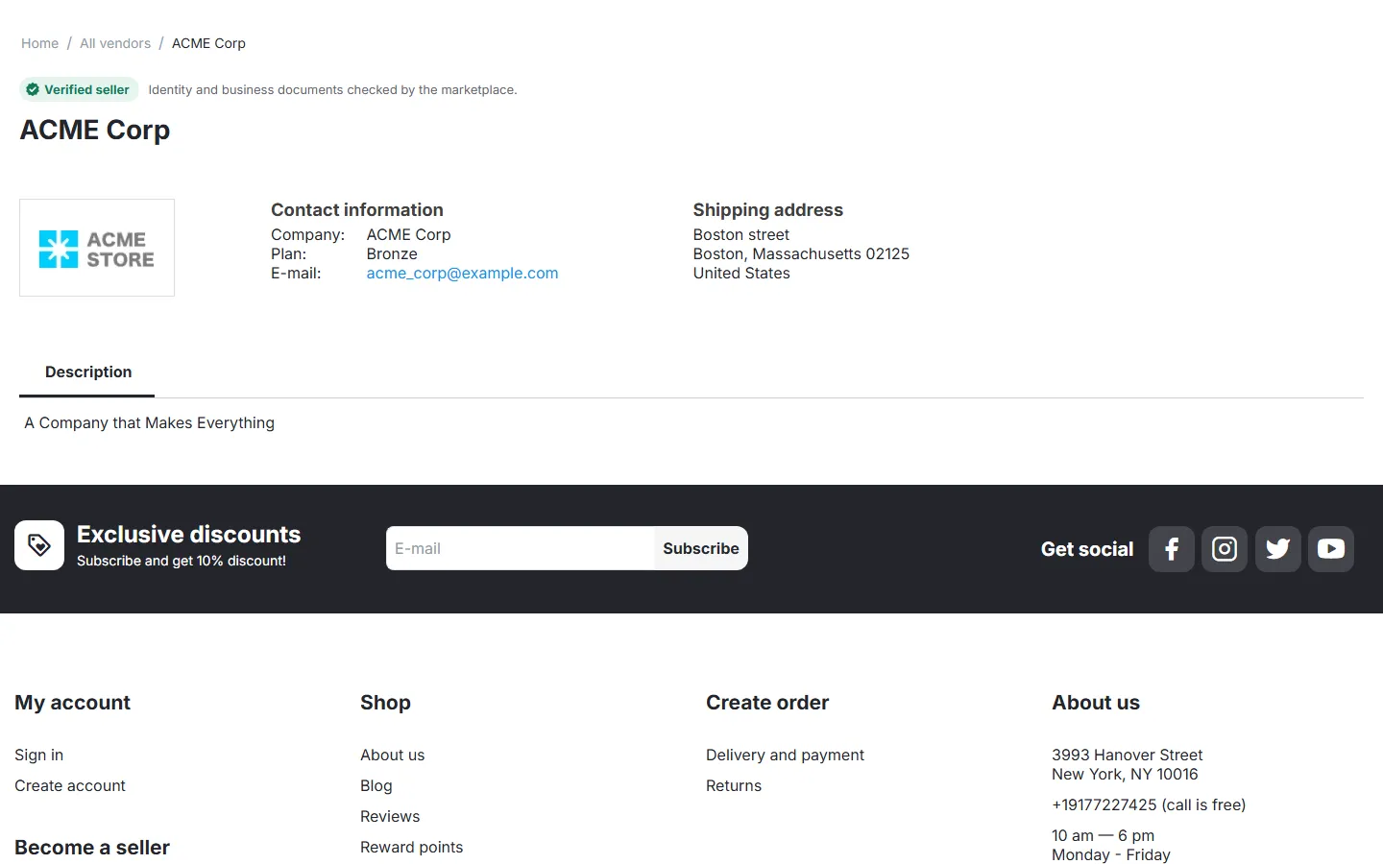The height and width of the screenshot is (864, 1383).
Task: Click the green Verified seller badge
Action: tap(79, 89)
